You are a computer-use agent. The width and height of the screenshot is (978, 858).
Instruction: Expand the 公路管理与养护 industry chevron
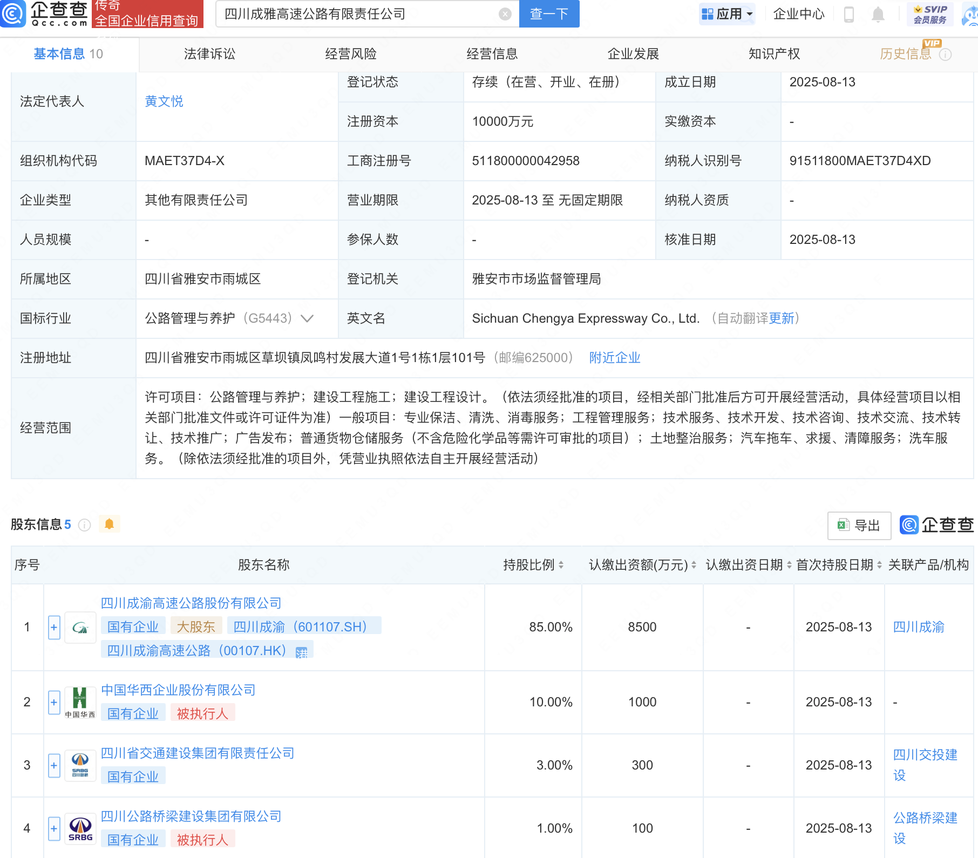click(307, 318)
